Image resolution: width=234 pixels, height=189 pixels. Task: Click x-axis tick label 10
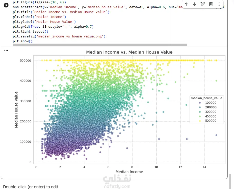(x=156, y=167)
